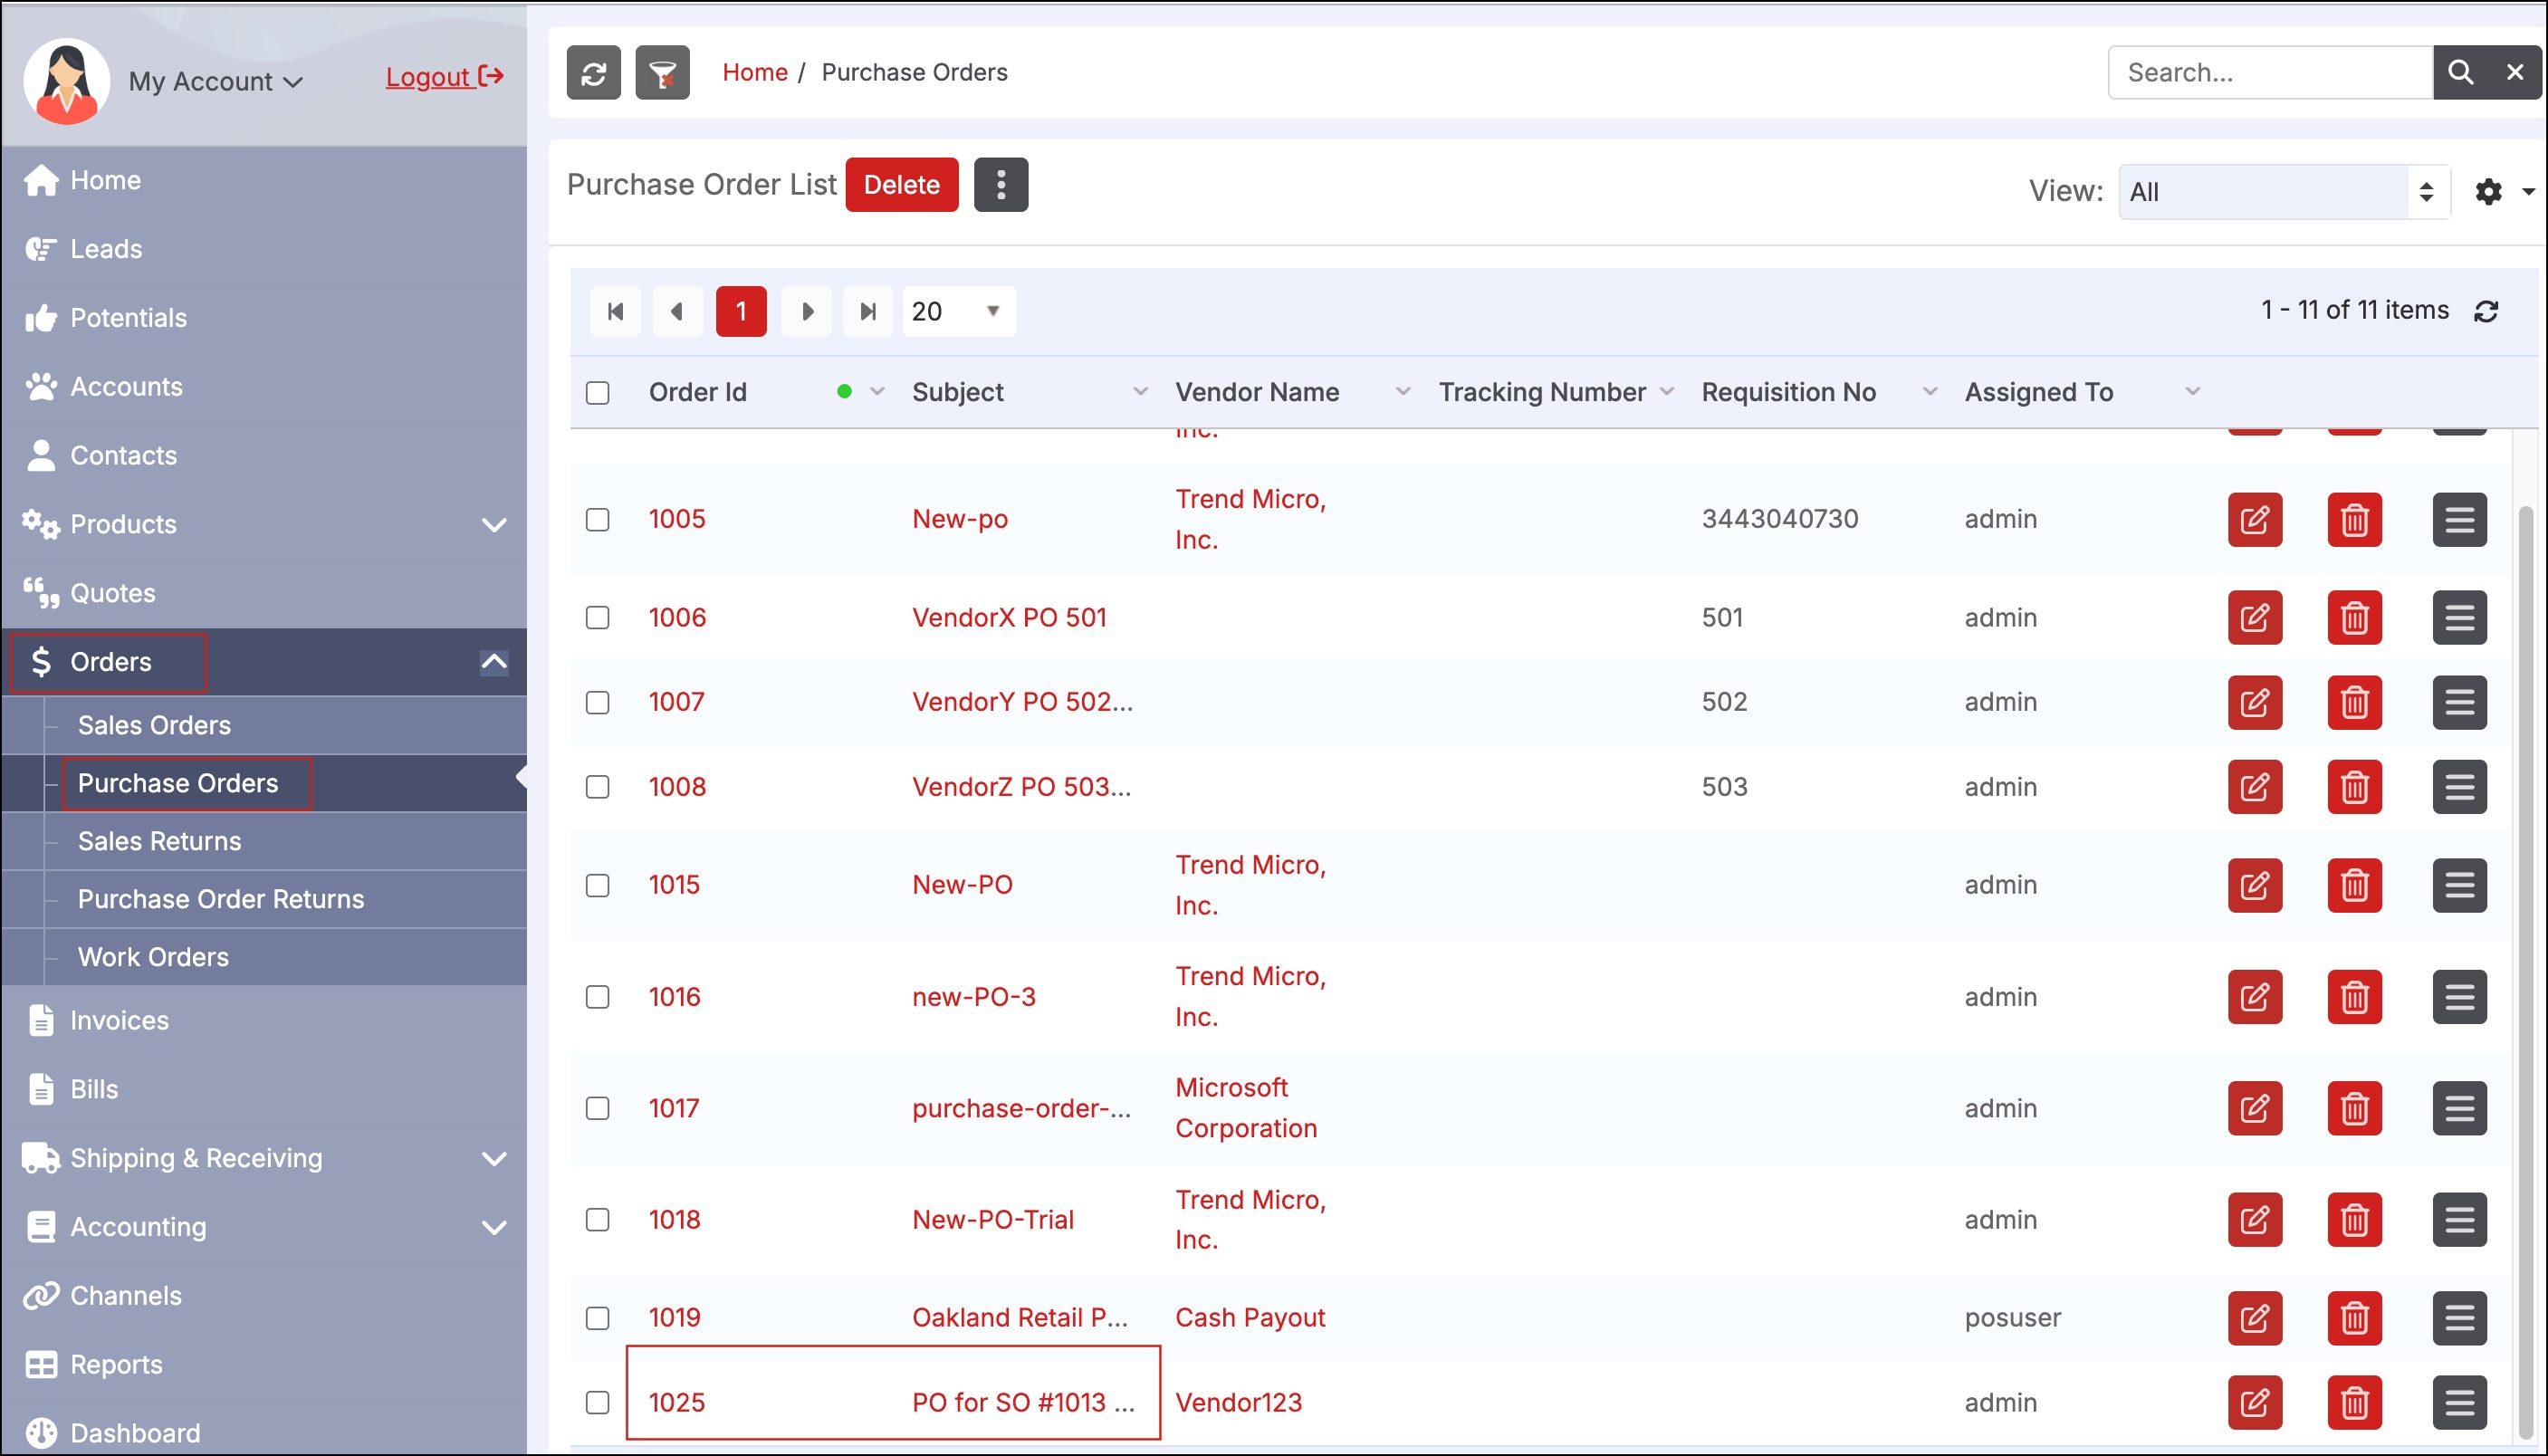
Task: Select Sales Orders submenu item
Action: (154, 725)
